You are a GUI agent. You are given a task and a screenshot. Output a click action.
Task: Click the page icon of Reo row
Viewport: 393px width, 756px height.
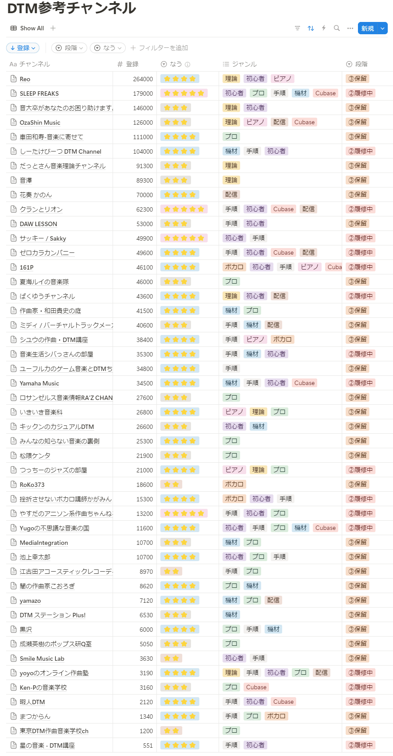14,79
